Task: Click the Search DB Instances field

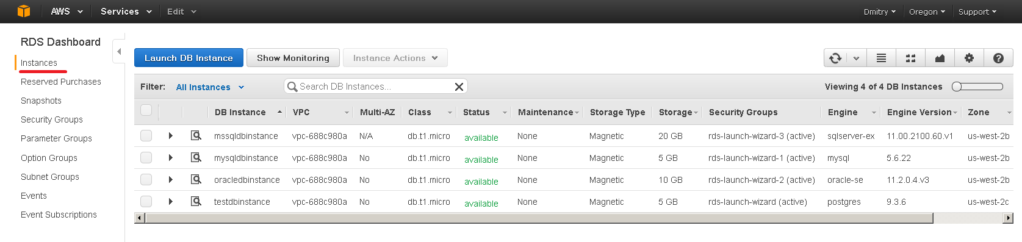Action: 375,87
